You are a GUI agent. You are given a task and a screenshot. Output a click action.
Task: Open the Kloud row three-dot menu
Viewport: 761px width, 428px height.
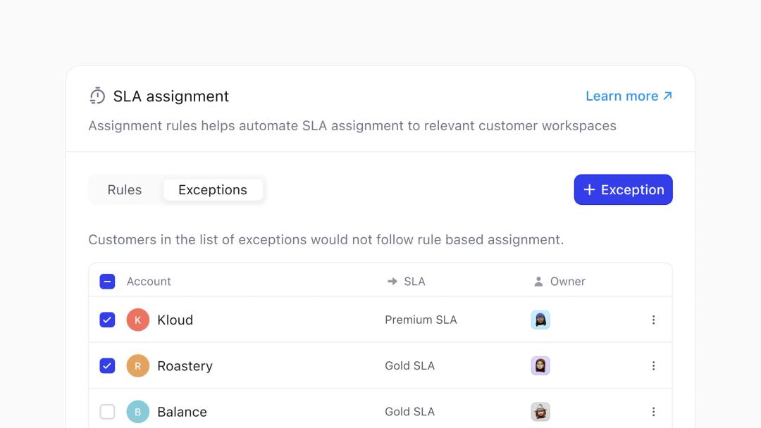[x=653, y=320]
